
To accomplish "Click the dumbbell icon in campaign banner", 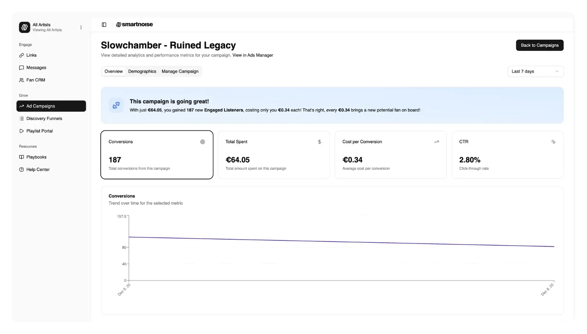I will tap(116, 106).
